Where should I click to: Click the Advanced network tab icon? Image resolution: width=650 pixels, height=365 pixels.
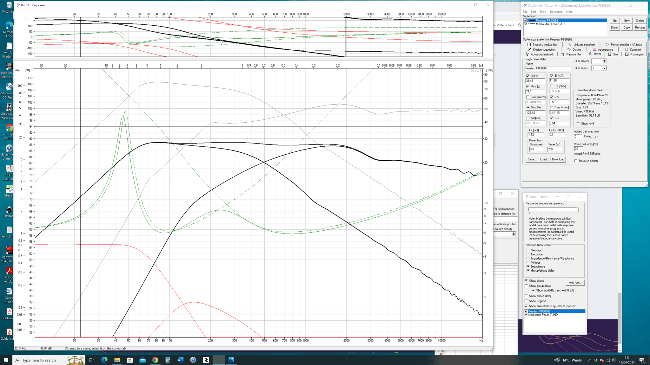(x=527, y=54)
